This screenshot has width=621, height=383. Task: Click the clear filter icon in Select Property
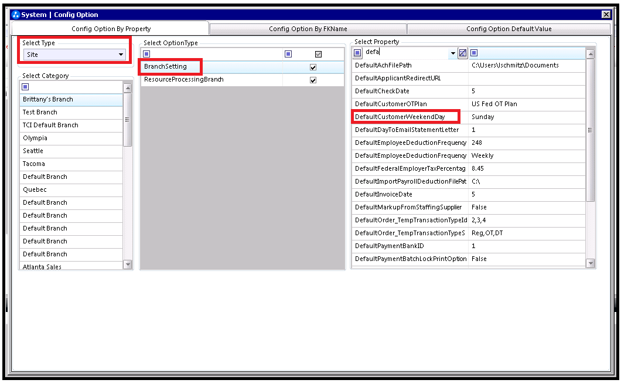coord(462,53)
